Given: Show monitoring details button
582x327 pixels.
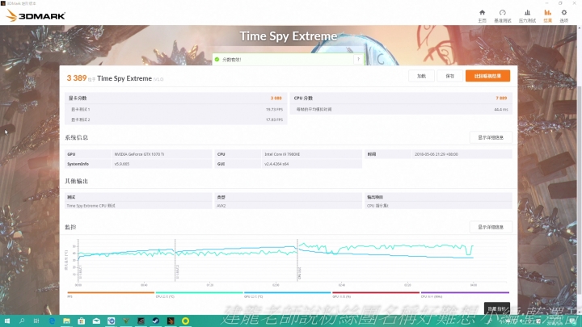Looking at the screenshot, I should (x=491, y=227).
